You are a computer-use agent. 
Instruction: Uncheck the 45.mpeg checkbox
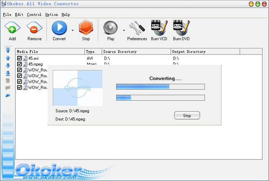[19, 64]
